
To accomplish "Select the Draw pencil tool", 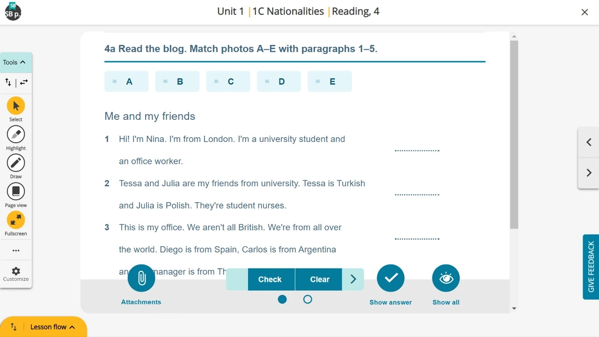I will (x=16, y=163).
